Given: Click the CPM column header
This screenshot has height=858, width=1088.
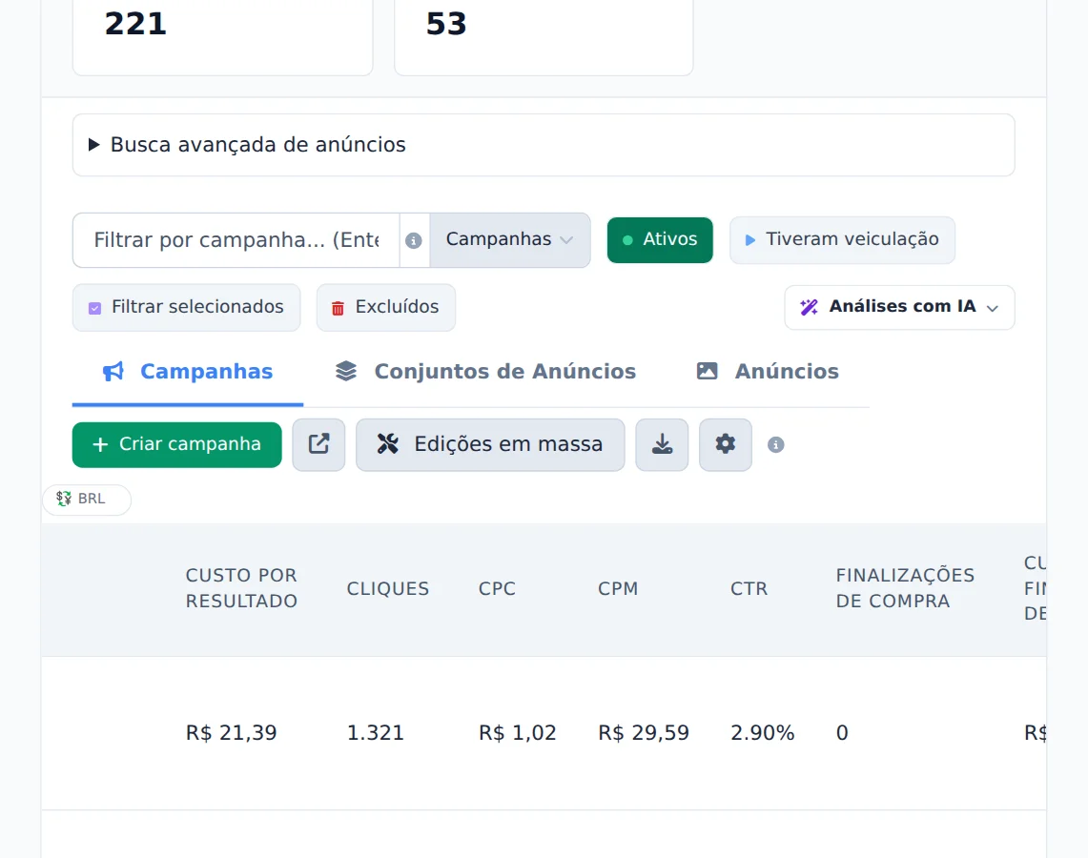Looking at the screenshot, I should point(618,589).
